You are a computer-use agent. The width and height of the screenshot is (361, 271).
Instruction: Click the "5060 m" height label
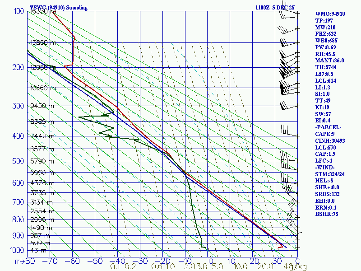(x=42, y=173)
